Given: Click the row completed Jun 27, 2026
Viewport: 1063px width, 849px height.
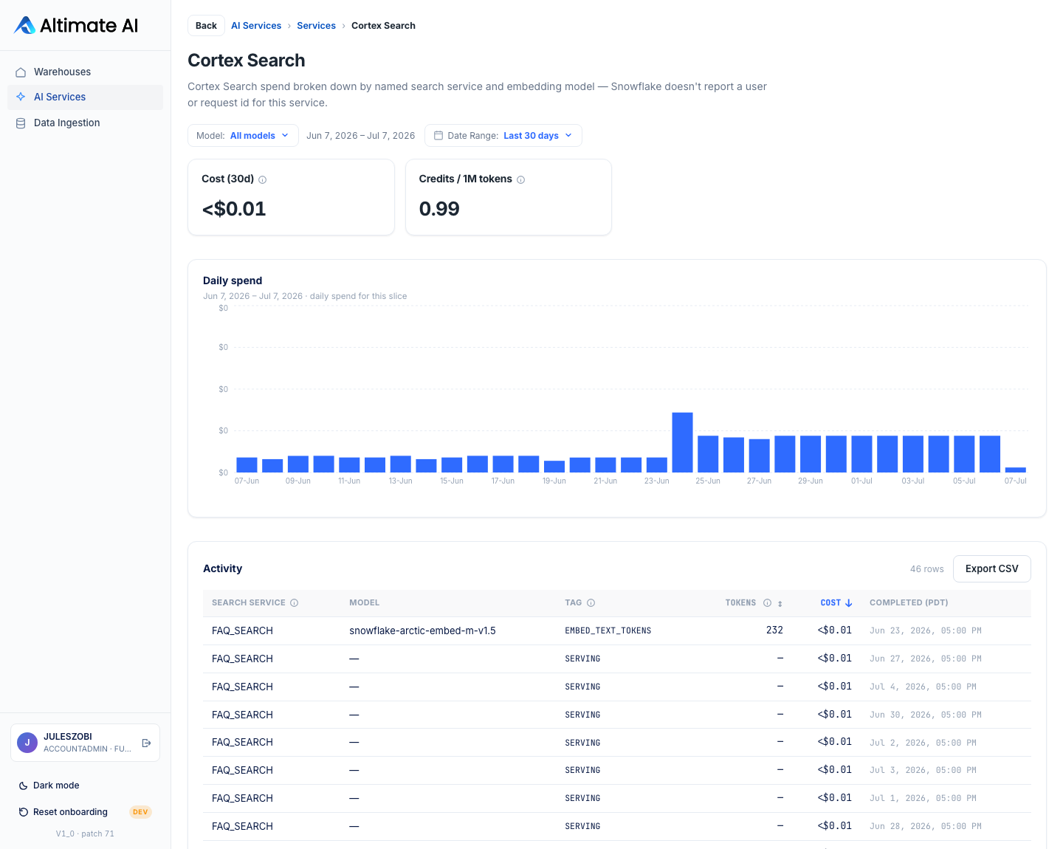Looking at the screenshot, I should pos(616,659).
